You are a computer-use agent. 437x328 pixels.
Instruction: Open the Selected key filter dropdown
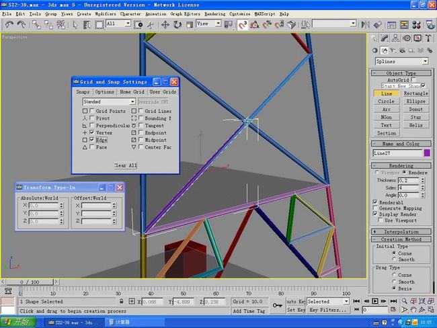346,301
